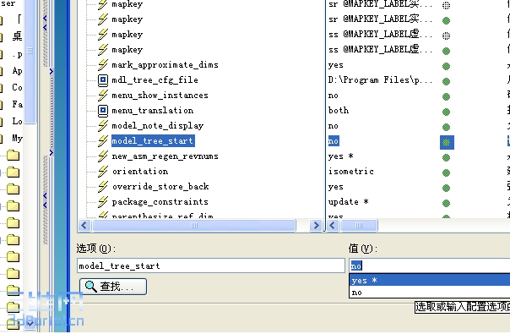510x334 pixels.
Task: Click the lightning icon beside model_tree_start
Action: pyautogui.click(x=103, y=140)
